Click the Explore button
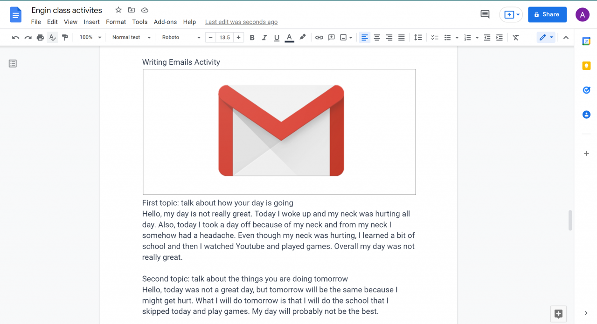This screenshot has height=324, width=597. pos(558,314)
